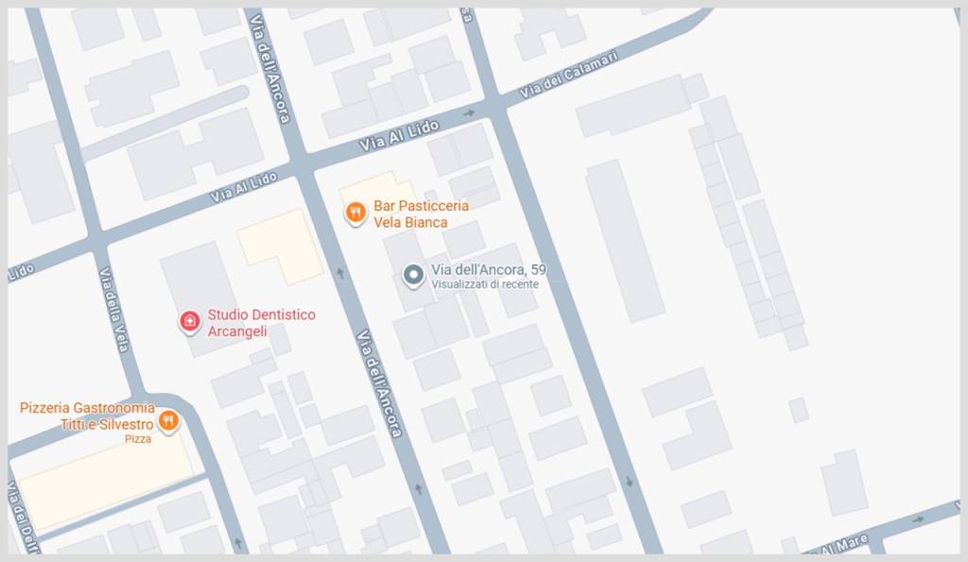Screen dimensions: 968x562
Task: Open the Pizzeria Gastronomia Titti e Silvestro pin
Action: point(168,421)
